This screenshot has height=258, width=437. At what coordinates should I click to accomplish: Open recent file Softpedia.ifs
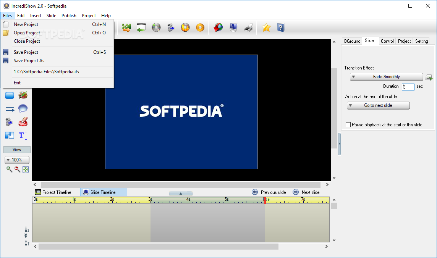click(57, 72)
